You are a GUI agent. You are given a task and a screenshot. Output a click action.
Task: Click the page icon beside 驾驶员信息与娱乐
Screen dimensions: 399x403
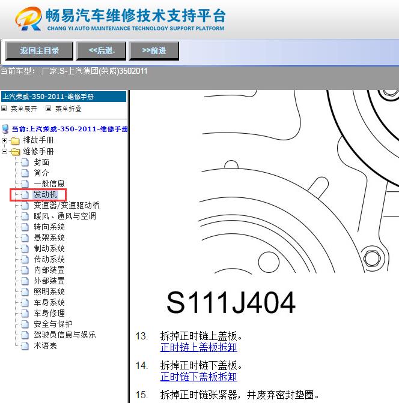(25, 335)
